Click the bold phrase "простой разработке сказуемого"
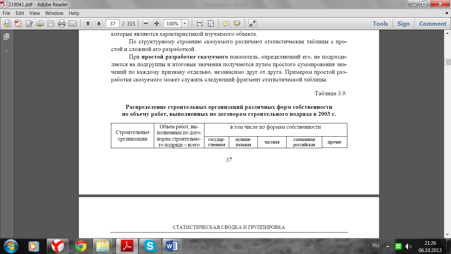Image resolution: width=451 pixels, height=254 pixels. (x=185, y=56)
